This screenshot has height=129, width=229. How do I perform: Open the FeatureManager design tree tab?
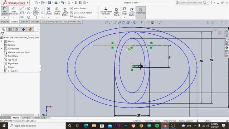(x=3, y=29)
